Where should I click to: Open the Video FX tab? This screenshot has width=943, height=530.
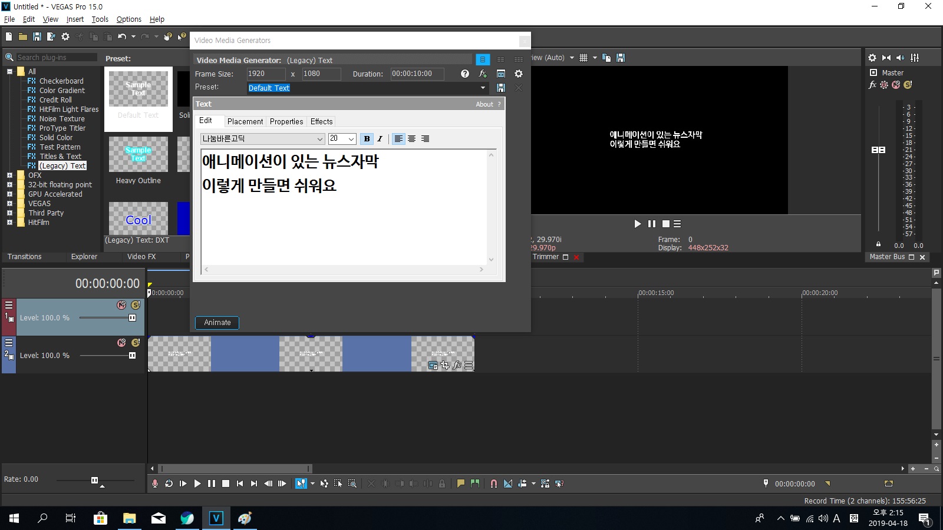[x=141, y=257]
